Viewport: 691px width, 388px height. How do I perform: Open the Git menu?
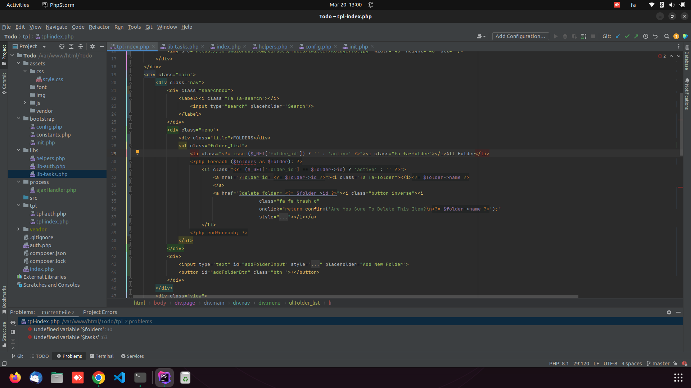tap(149, 27)
